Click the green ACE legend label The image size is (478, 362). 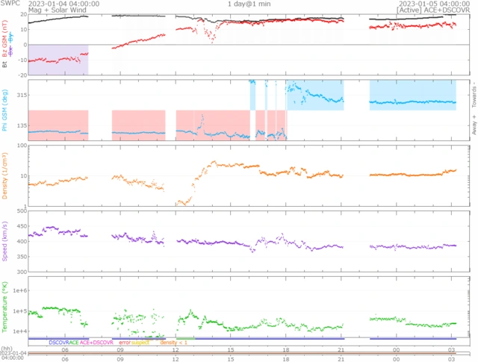[x=74, y=343]
